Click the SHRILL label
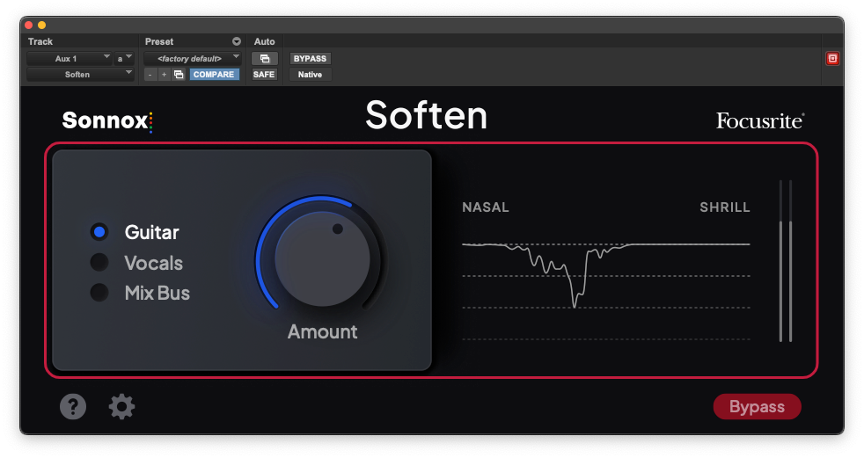Viewport: 864px width, 458px height. [x=725, y=207]
